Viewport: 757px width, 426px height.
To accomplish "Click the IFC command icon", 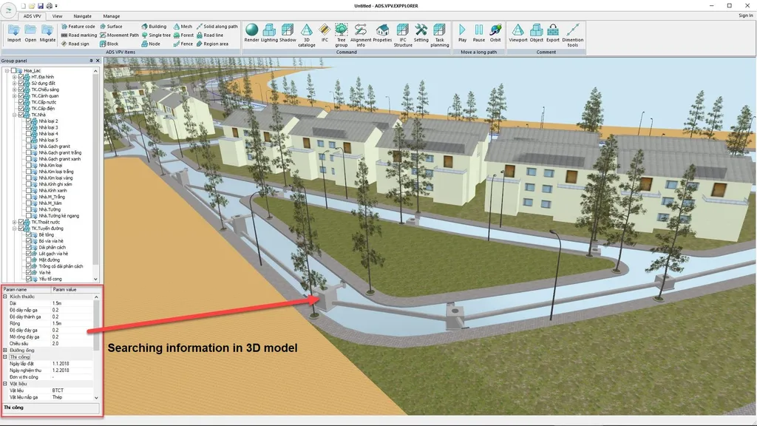I will tap(325, 30).
